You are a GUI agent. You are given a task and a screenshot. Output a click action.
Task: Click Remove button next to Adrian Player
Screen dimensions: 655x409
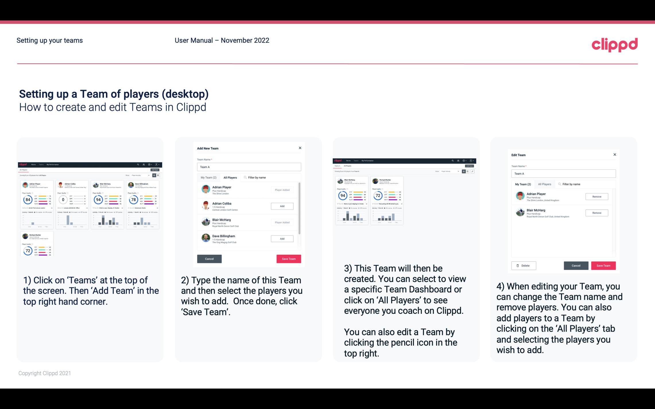click(597, 196)
